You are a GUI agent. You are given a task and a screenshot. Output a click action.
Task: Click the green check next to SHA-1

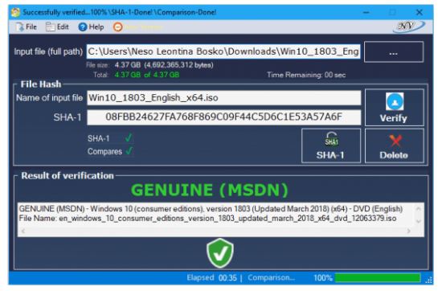point(129,137)
